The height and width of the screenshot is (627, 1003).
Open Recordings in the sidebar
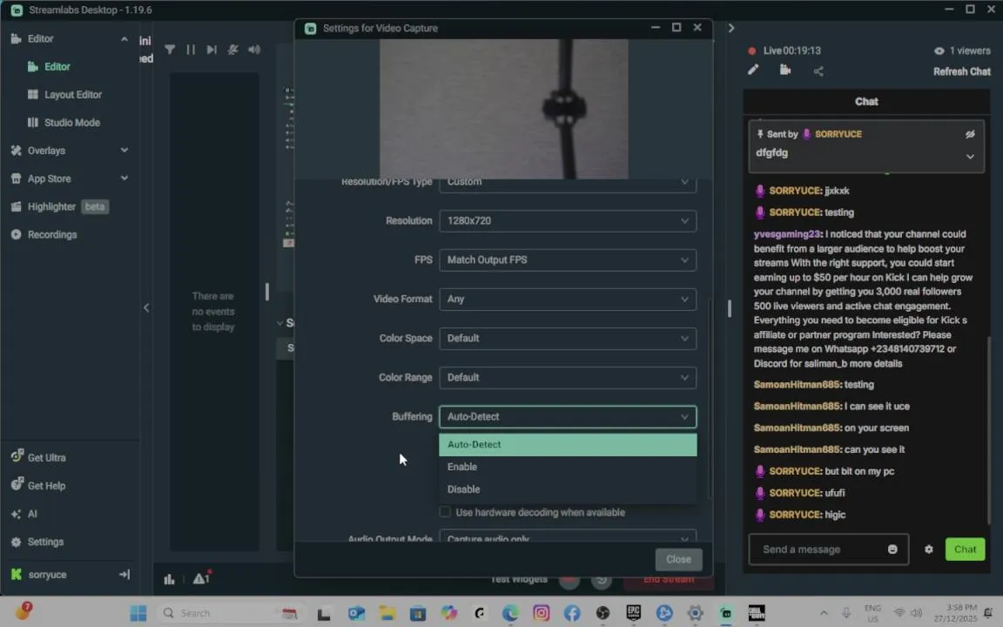[x=52, y=235]
